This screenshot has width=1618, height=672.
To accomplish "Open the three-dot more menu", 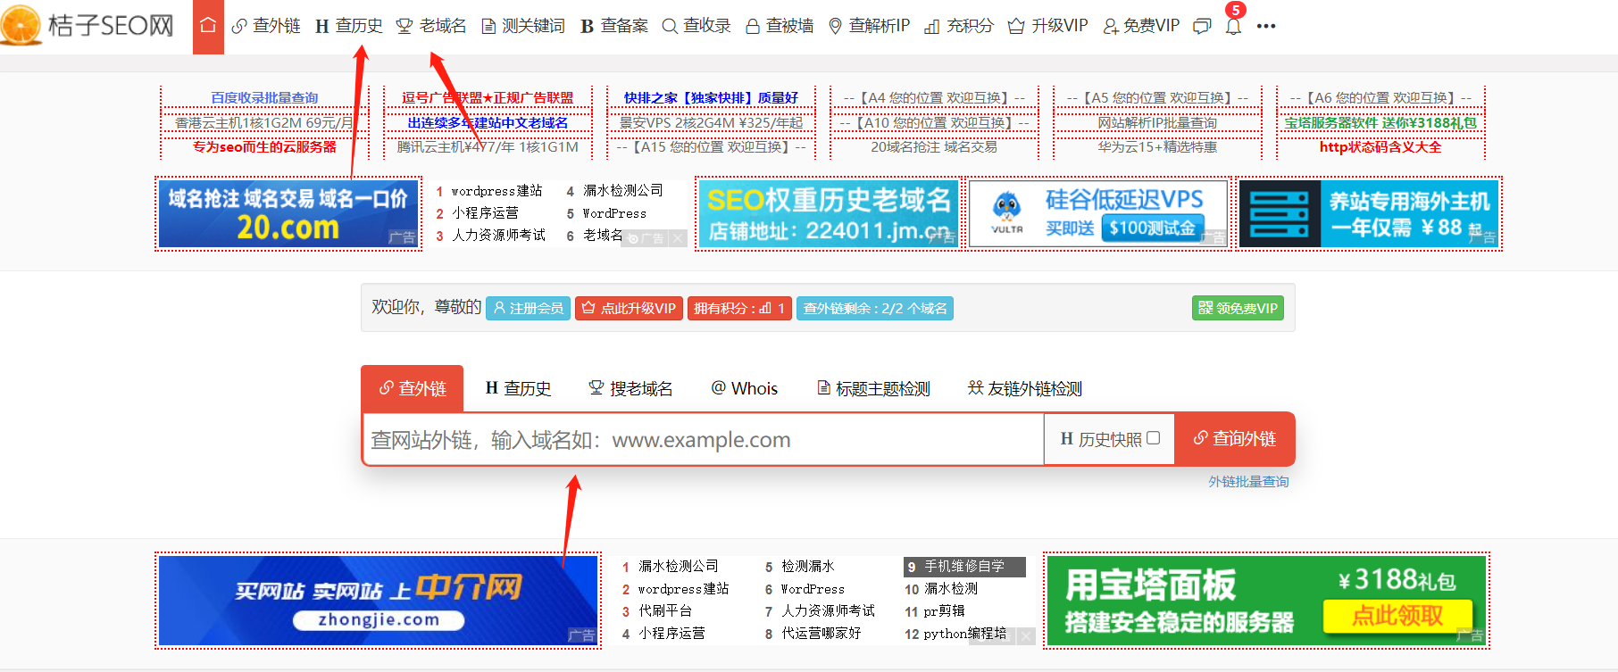I will tap(1266, 26).
